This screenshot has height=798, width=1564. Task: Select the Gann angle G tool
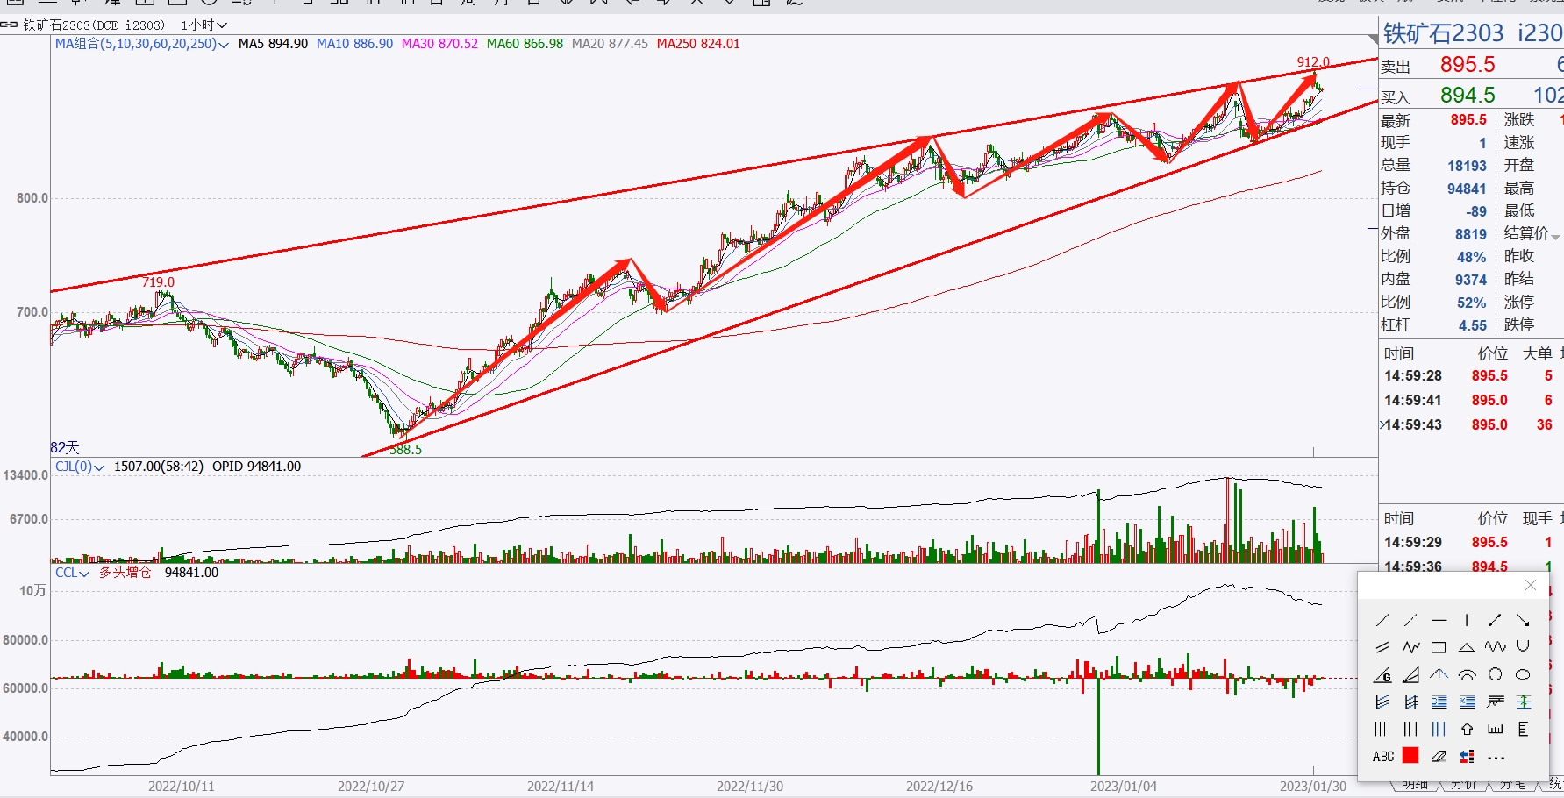1382,674
